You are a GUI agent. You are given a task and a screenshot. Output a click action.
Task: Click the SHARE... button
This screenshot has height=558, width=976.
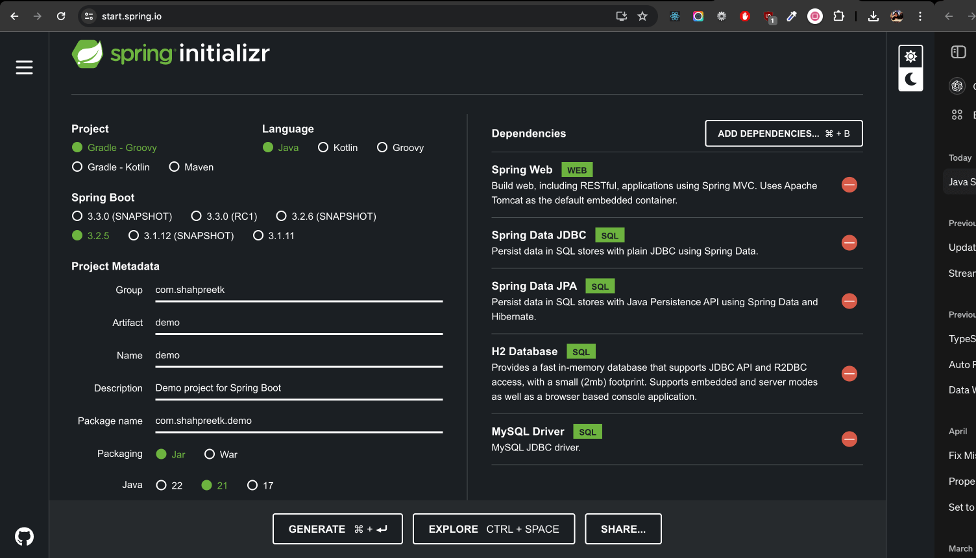click(623, 529)
